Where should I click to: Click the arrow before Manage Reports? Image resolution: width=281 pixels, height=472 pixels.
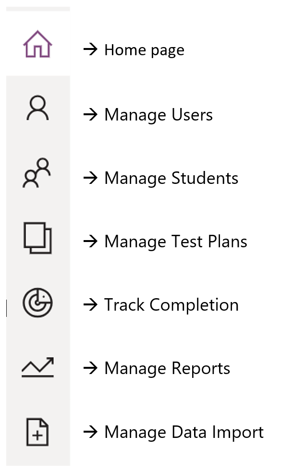90,368
